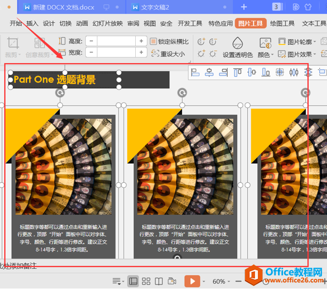Viewport: 327px width, 289px height.
Task: Toggle Lock Aspect Ratio (锁定纵横比) checkbox
Action: [x=153, y=41]
